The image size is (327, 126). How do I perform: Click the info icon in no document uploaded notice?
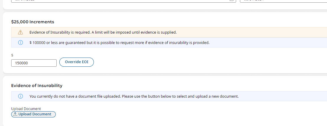click(20, 96)
